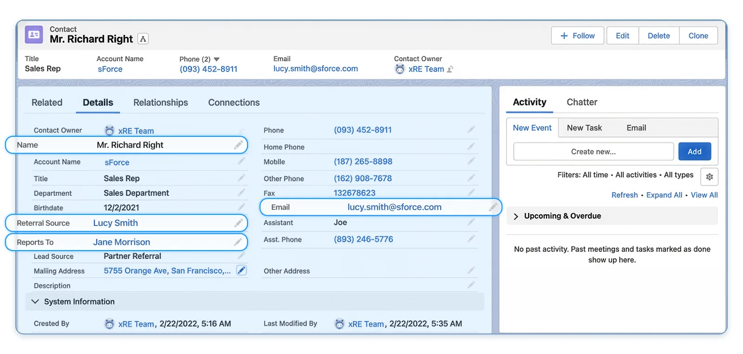The image size is (743, 354).
Task: Open the Relationships tab
Action: coord(161,103)
